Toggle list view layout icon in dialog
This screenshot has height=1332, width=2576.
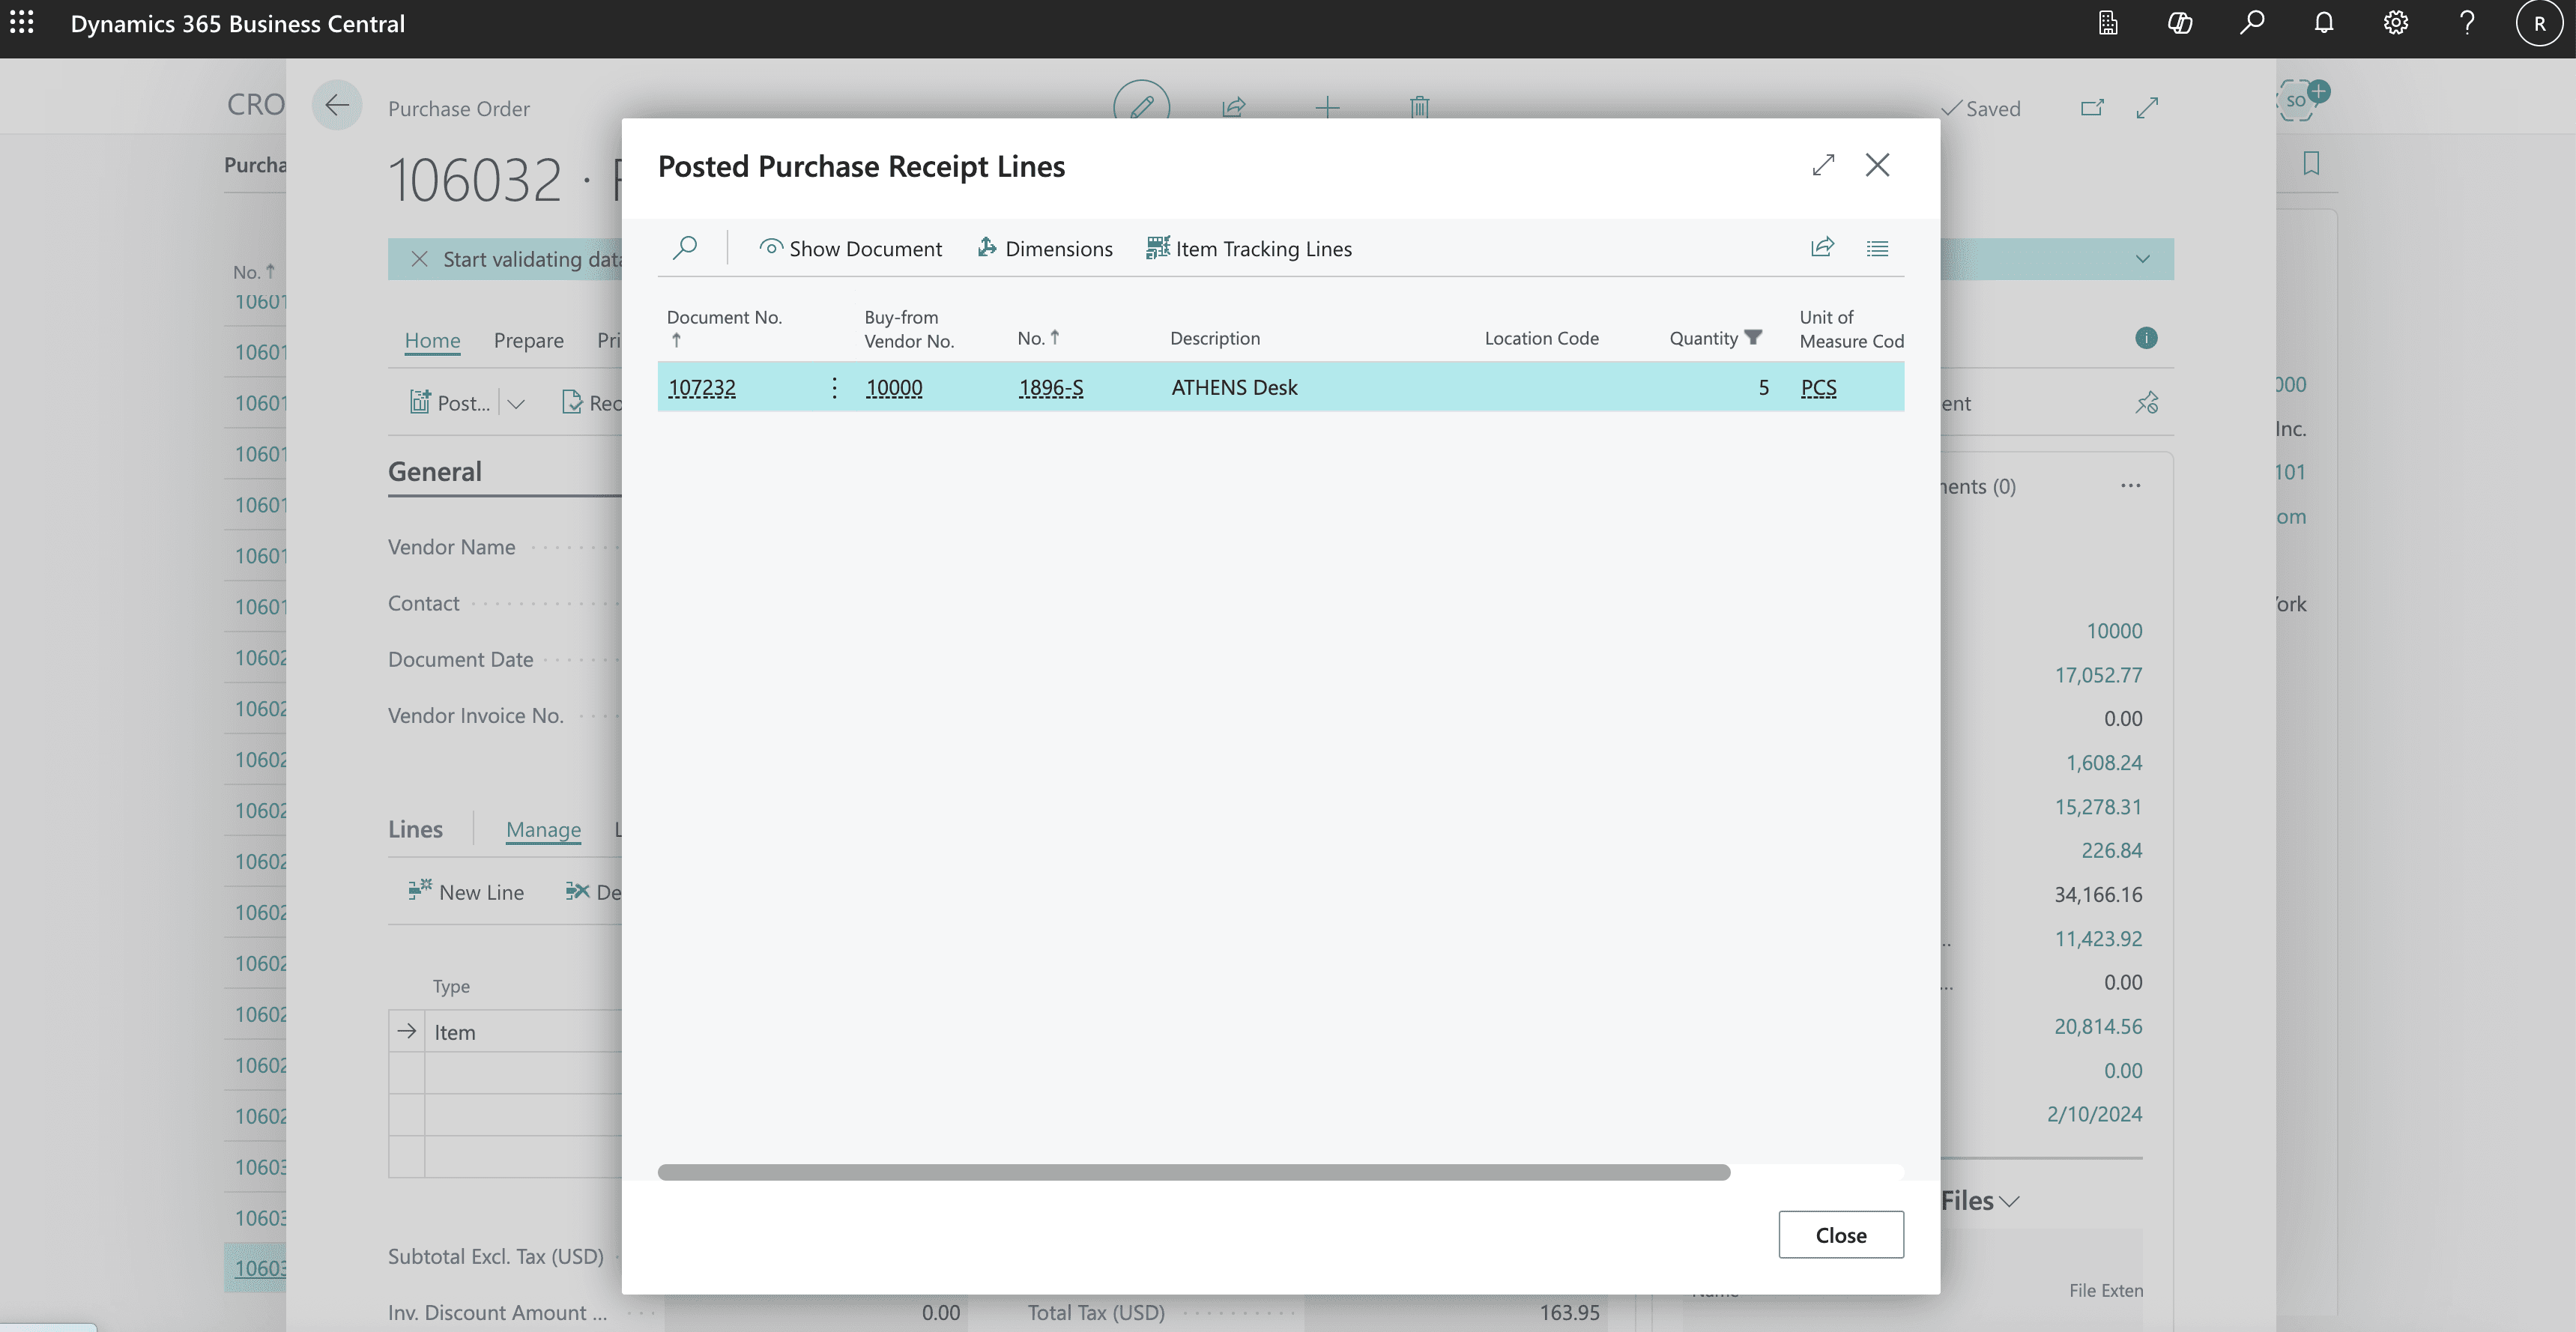tap(1877, 248)
